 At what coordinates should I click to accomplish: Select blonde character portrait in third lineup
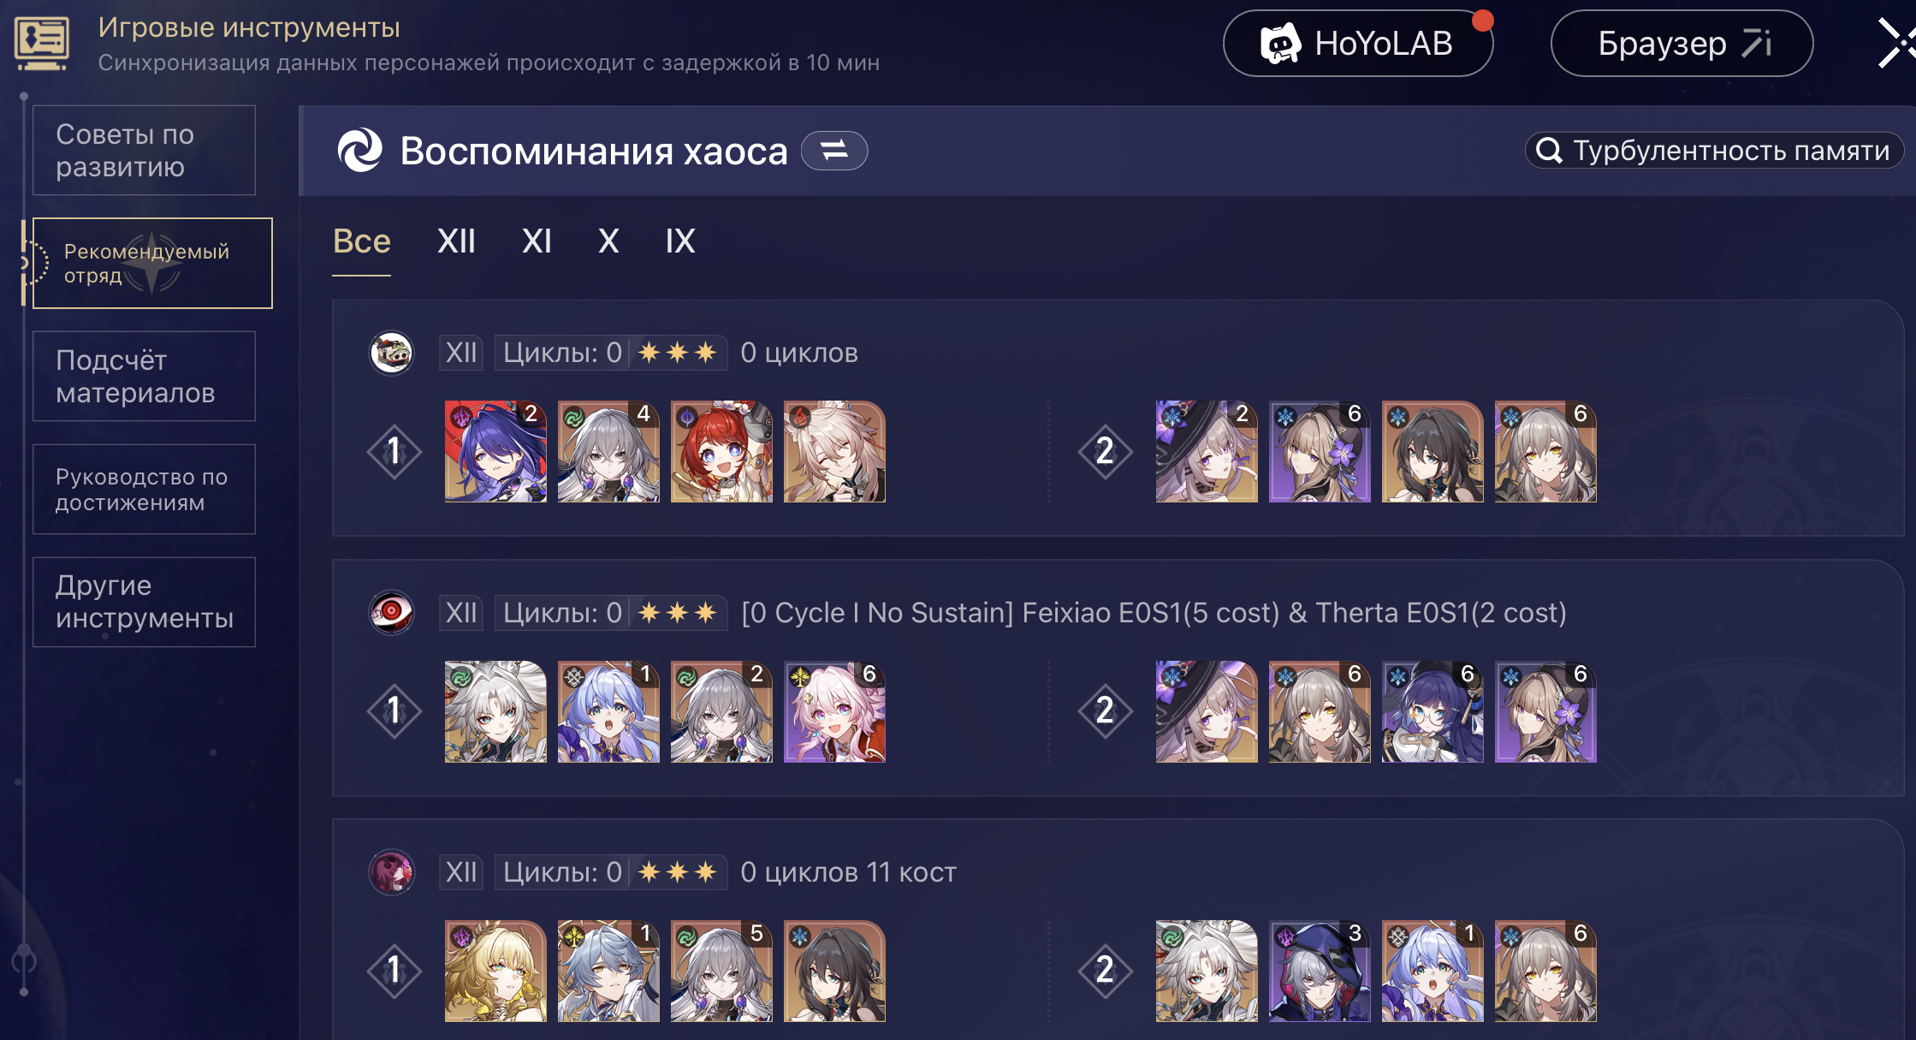point(495,972)
